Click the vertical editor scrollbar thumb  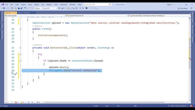(190, 53)
